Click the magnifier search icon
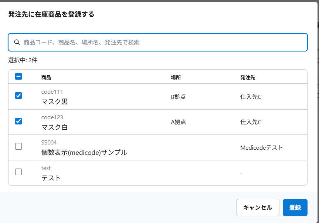 click(x=17, y=42)
